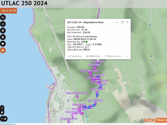Switch to 3D map view
Image resolution: width=167 pixels, height=125 pixels.
click(x=3, y=24)
